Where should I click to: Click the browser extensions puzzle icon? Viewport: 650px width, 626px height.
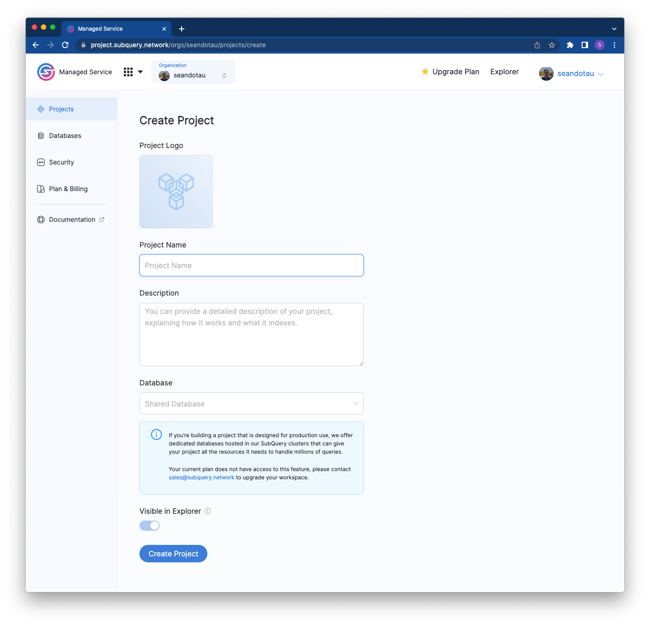coord(570,45)
